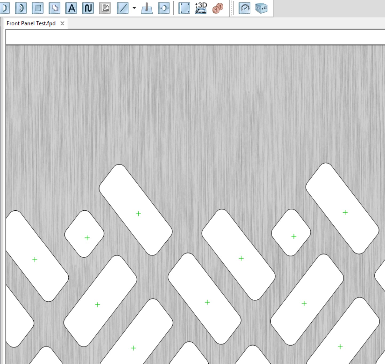Viewport: 385px width, 364px height.
Task: Select the curved slot tool
Action: [21, 8]
